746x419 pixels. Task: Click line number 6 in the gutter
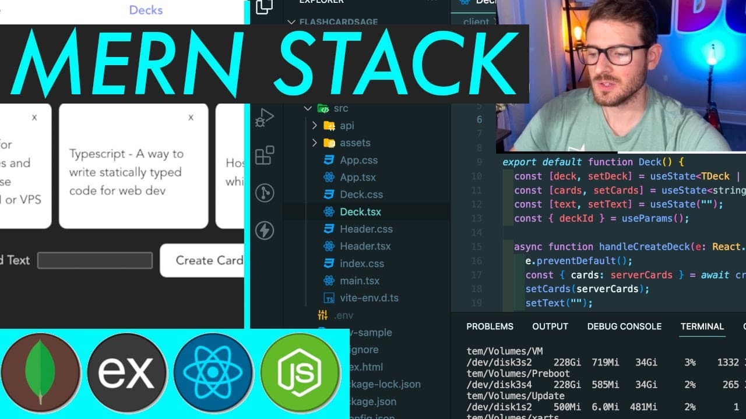click(479, 120)
